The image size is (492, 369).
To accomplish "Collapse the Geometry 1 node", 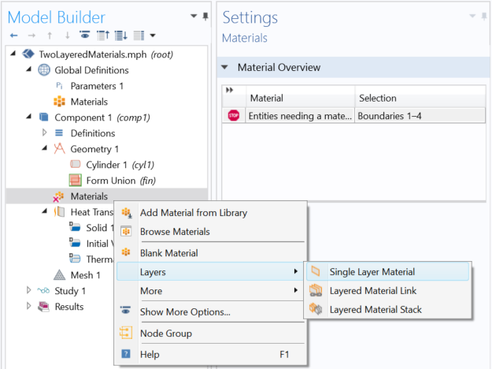I will tap(45, 148).
